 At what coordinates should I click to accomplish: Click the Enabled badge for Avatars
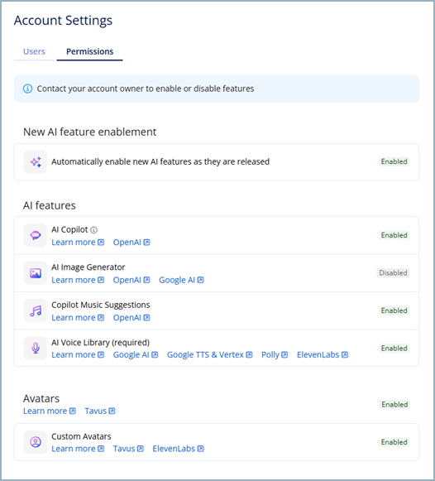tap(394, 405)
